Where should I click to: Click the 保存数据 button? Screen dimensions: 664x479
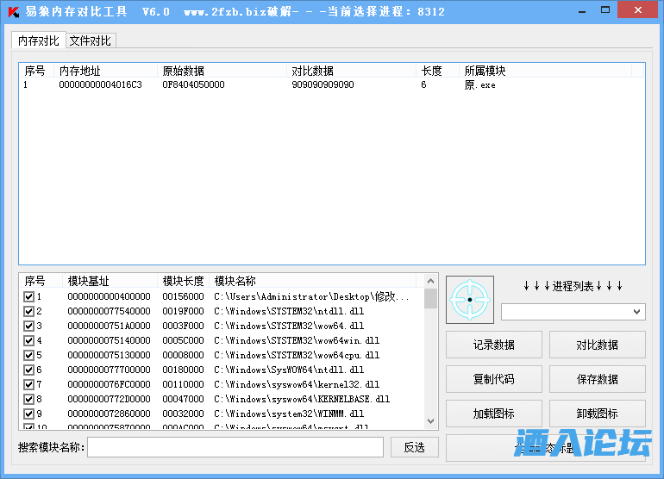pyautogui.click(x=597, y=379)
